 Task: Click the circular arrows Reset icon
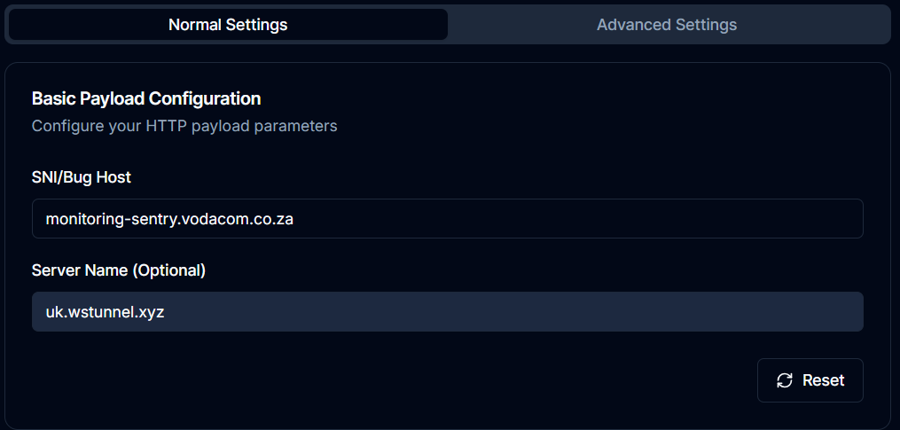pos(784,380)
